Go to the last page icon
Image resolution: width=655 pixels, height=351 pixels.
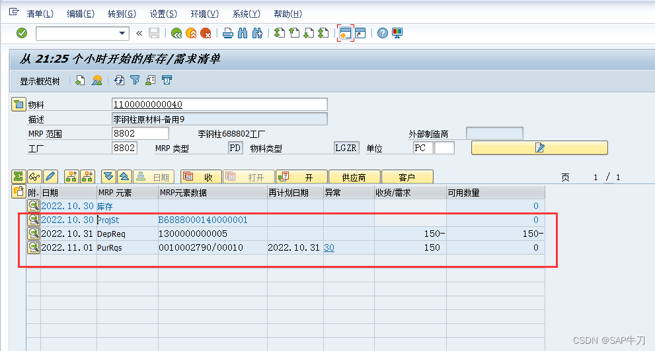[x=323, y=33]
